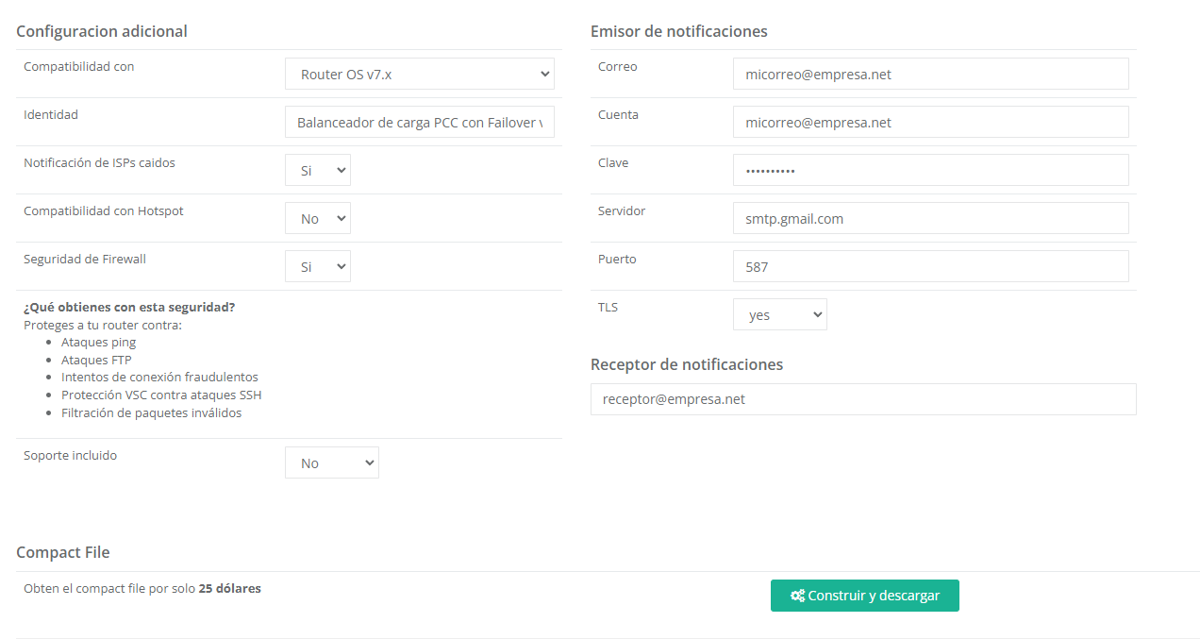Open the TLS yes/no dropdown

[779, 315]
